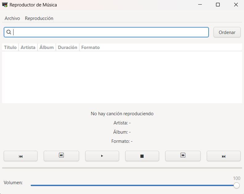Click the 'Formato: -' info label
Screen dimensions: 244x194
[122, 141]
